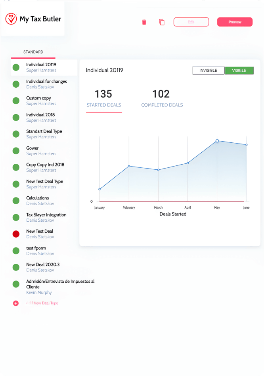This screenshot has width=264, height=376.
Task: Select New Test Deal Type entry
Action: pos(44,184)
